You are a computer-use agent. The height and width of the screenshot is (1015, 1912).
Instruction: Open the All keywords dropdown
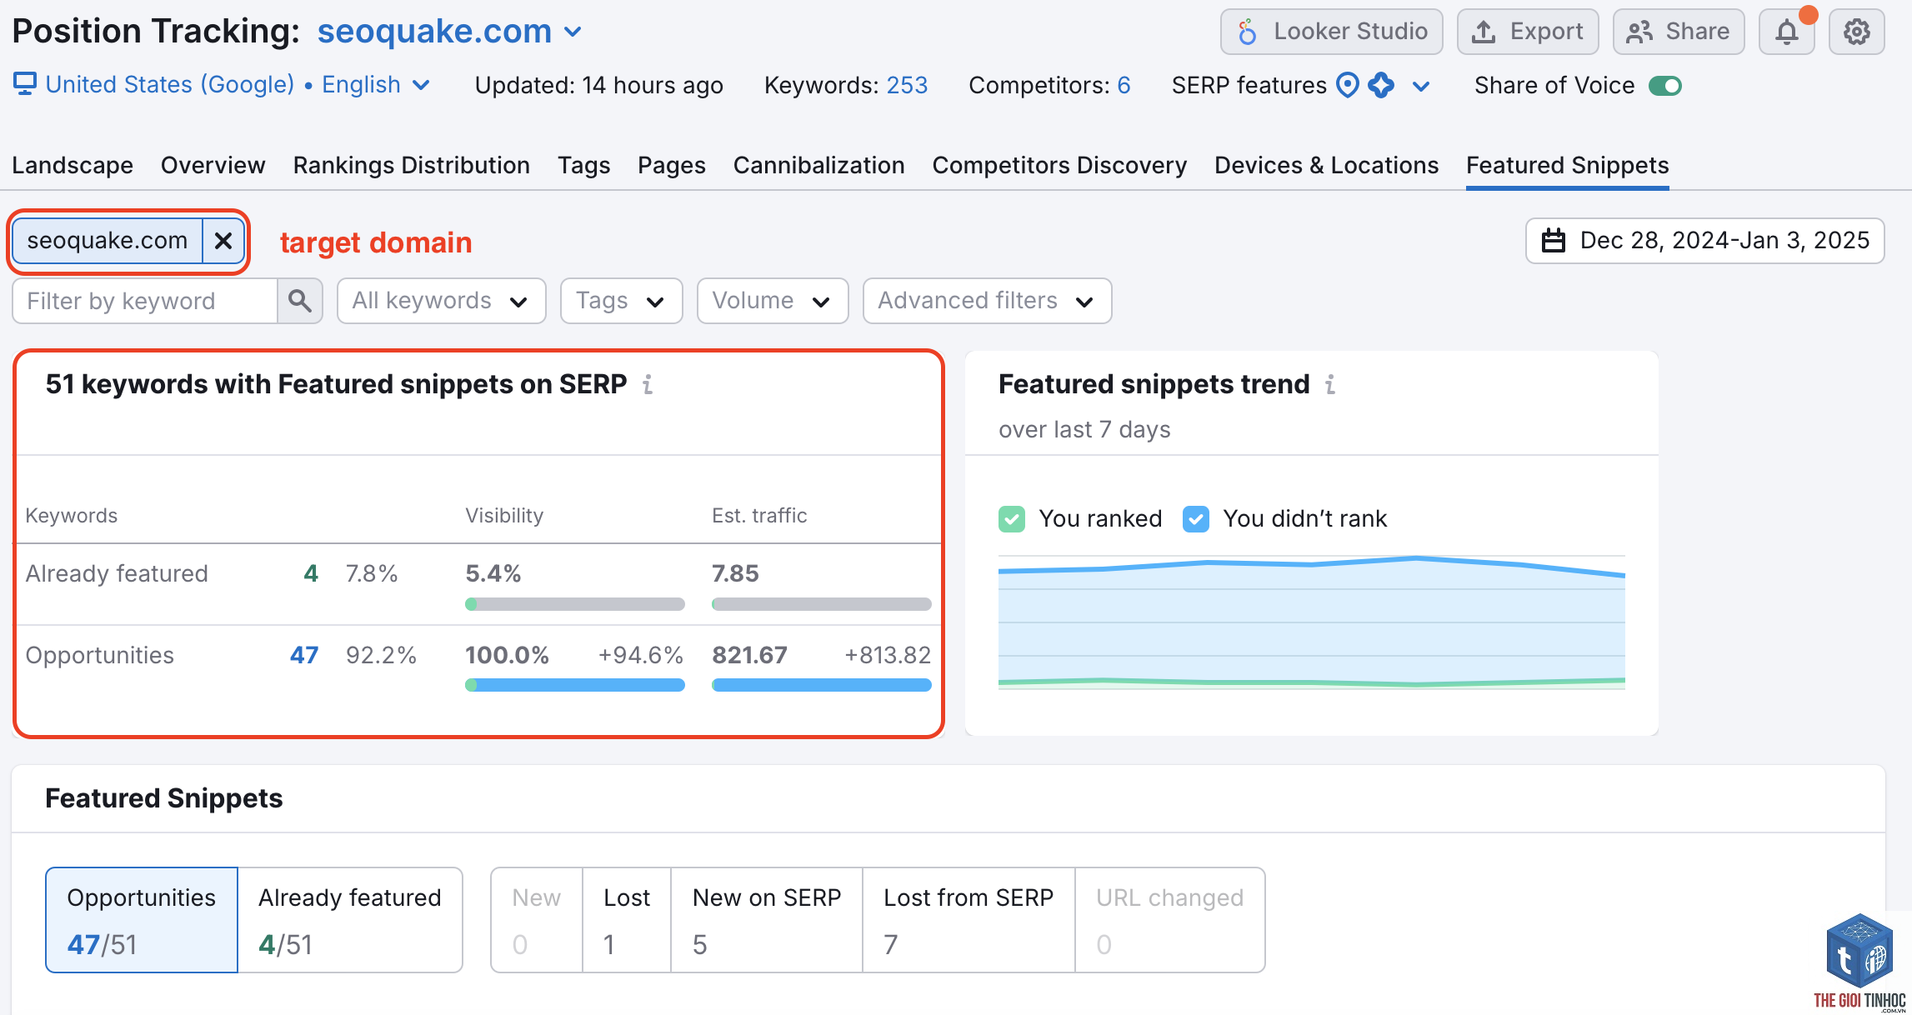click(441, 301)
